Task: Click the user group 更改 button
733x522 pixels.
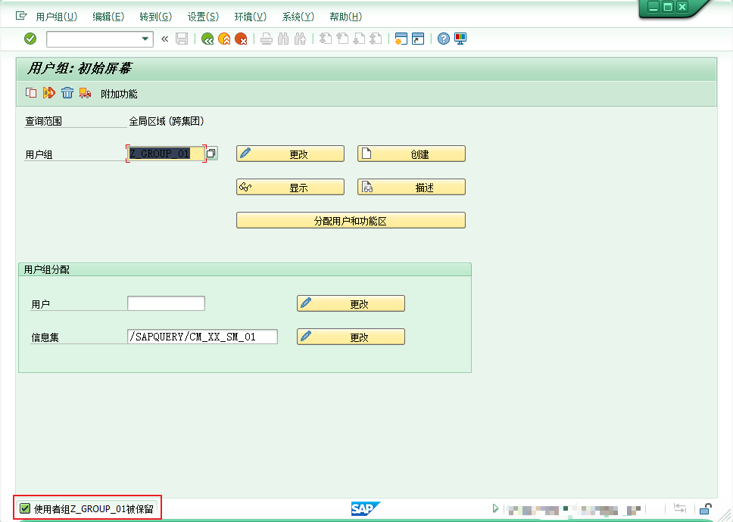Action: tap(290, 154)
